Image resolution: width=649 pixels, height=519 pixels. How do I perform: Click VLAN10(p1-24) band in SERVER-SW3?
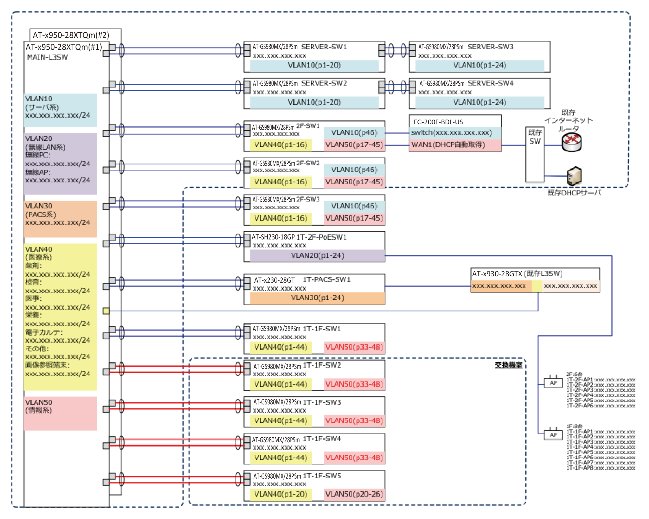pos(480,65)
